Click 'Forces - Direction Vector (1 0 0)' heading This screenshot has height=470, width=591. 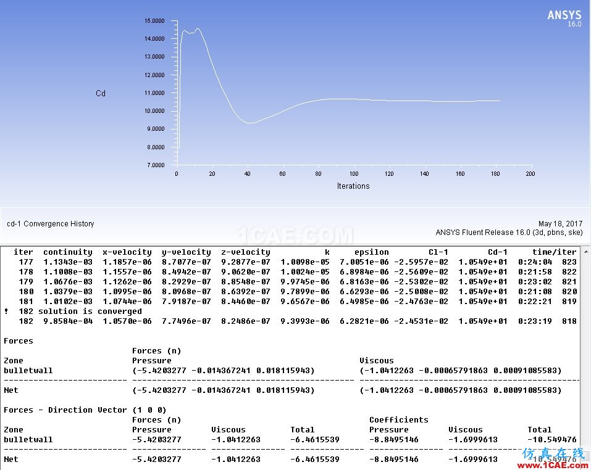coord(85,410)
